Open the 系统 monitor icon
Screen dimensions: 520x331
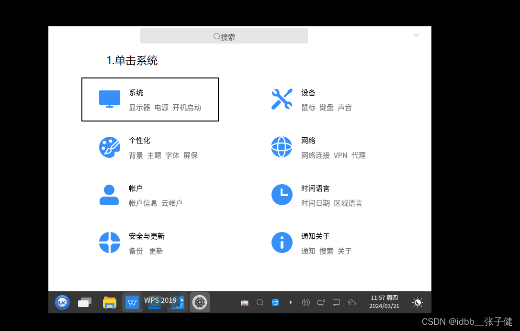pos(110,99)
